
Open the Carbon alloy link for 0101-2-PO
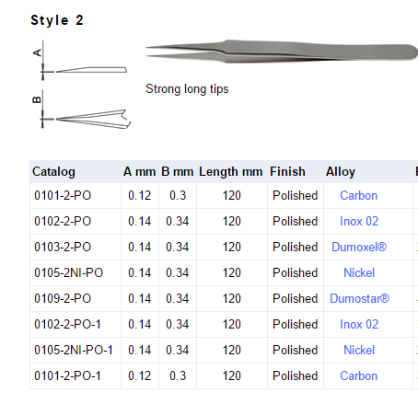coord(358,196)
